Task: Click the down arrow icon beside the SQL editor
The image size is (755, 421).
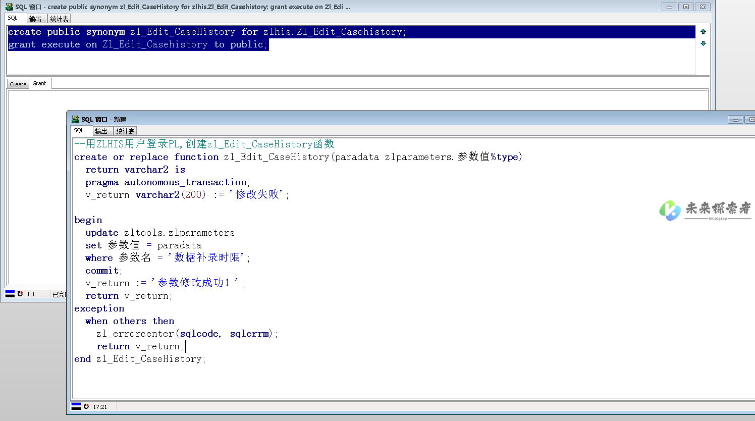Action: [703, 43]
